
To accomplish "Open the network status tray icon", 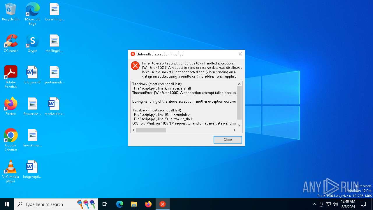I will (x=328, y=204).
